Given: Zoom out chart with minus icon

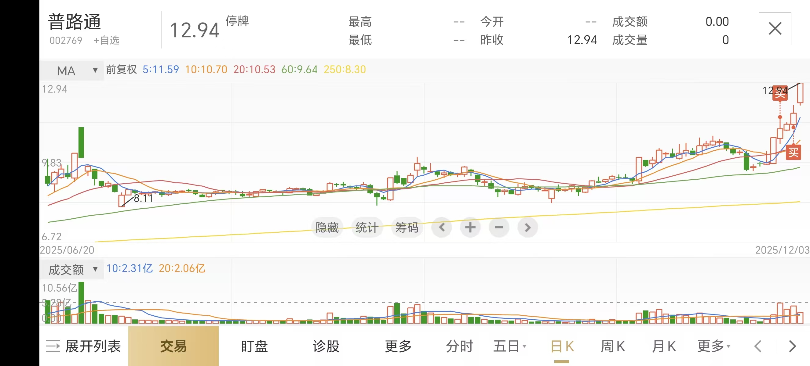Looking at the screenshot, I should pos(499,227).
